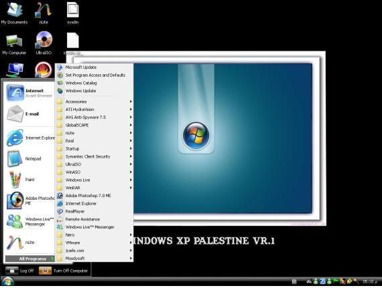Open Adobe Photoshop ME in Start menu left pane

[x=30, y=200]
